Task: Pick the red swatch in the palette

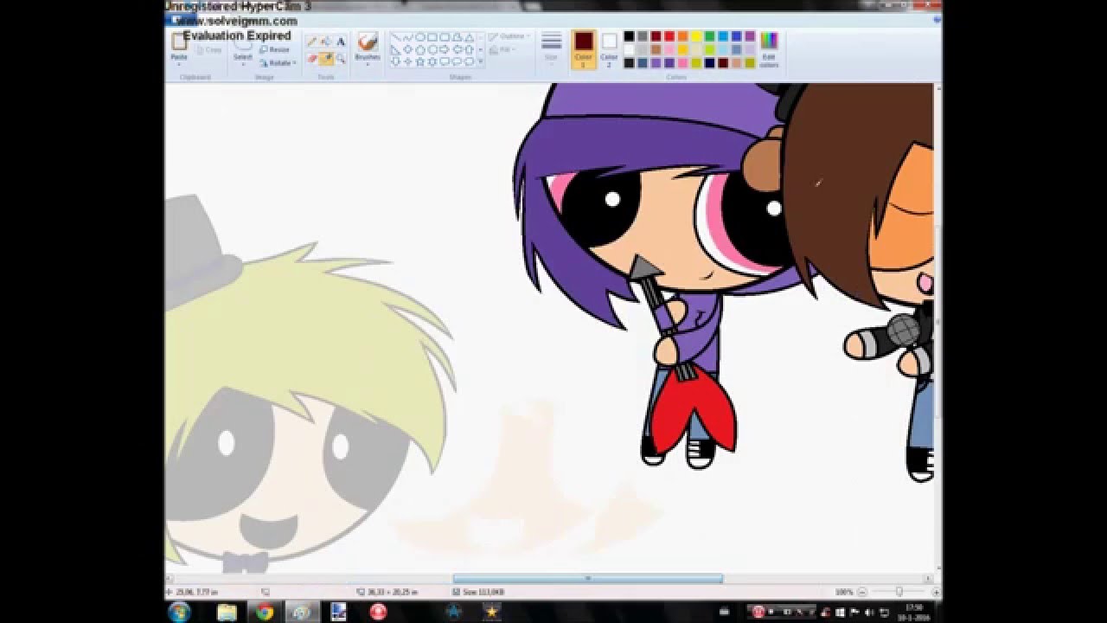Action: coord(669,36)
